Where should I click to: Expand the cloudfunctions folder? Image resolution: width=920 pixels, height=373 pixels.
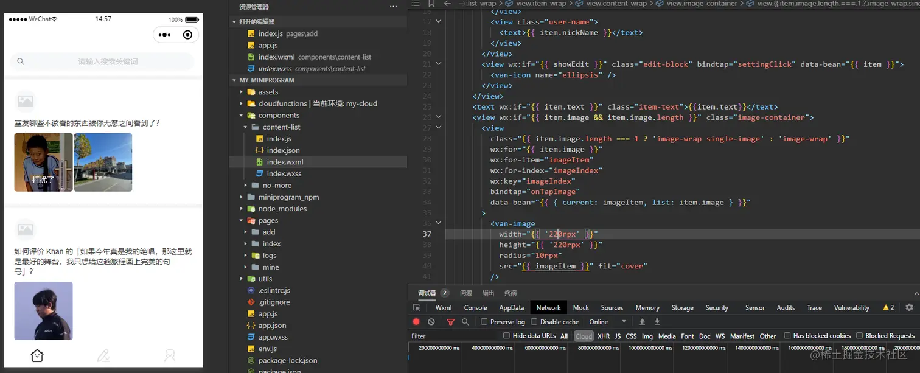(242, 103)
